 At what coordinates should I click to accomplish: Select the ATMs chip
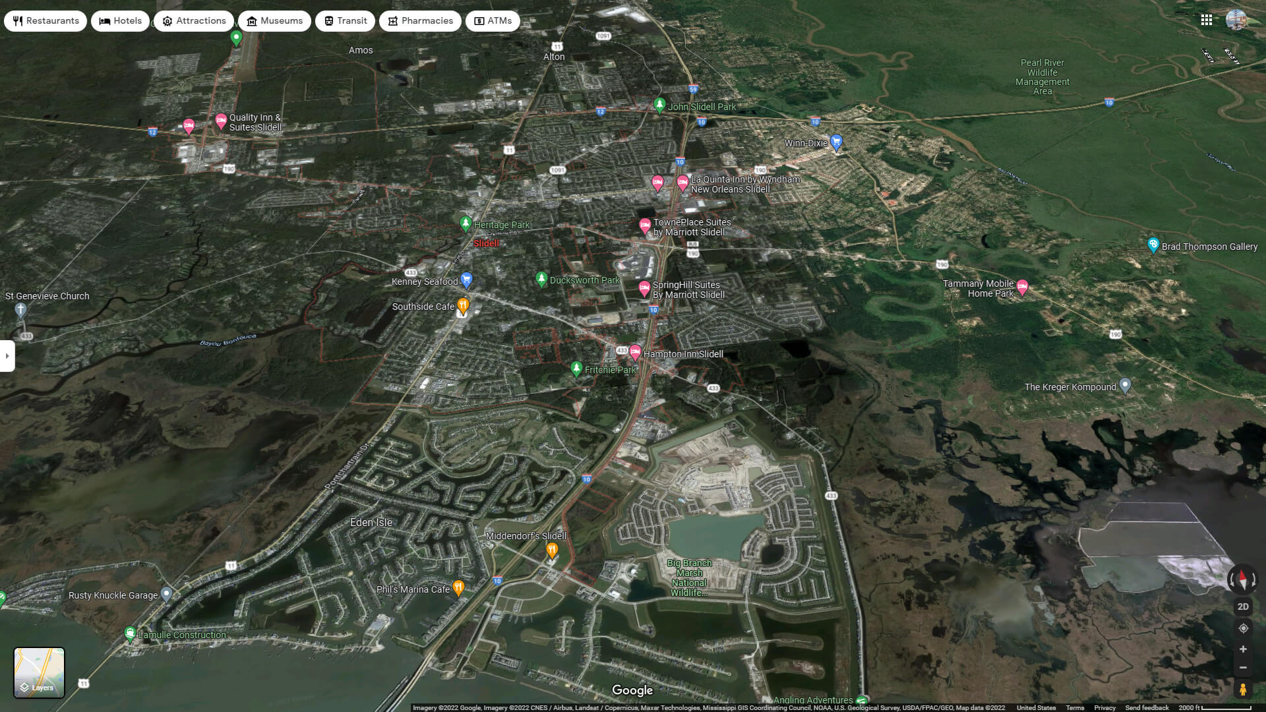(493, 20)
